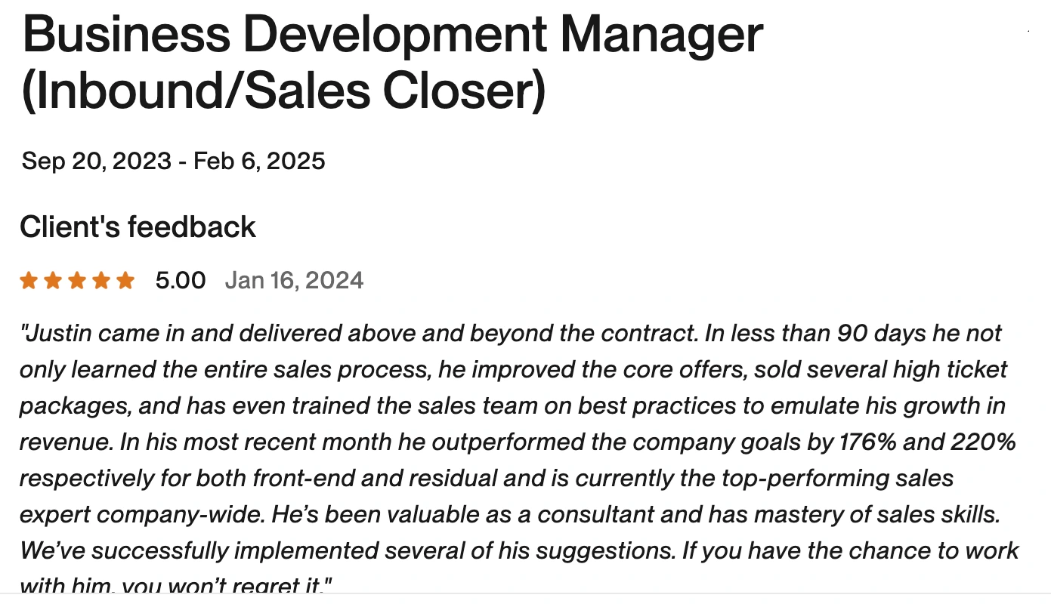This screenshot has height=604, width=1051.
Task: Click the (Inbound/Sales Closer) title line
Action: click(x=284, y=91)
